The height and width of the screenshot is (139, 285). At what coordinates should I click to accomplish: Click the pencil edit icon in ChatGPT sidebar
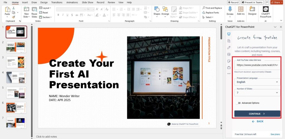(x=229, y=48)
